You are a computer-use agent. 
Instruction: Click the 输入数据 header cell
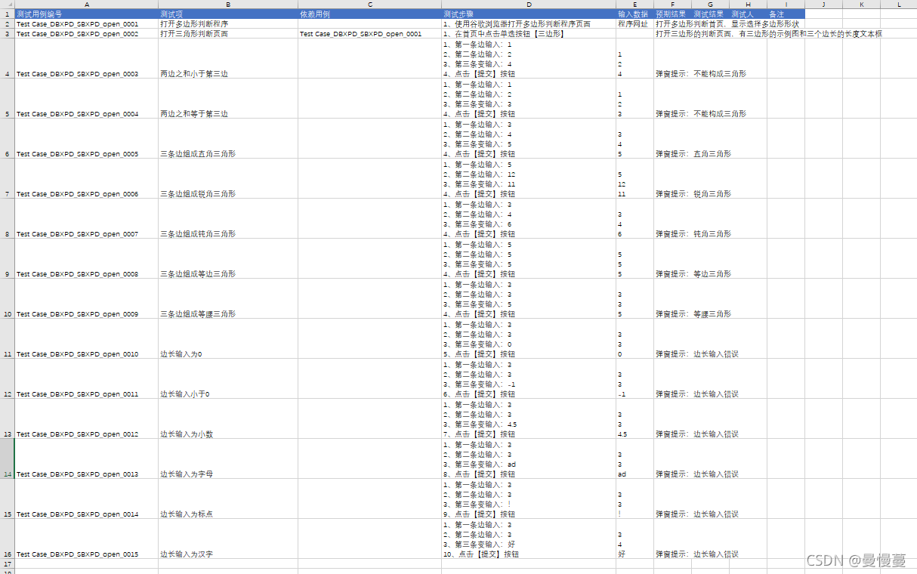click(x=635, y=14)
